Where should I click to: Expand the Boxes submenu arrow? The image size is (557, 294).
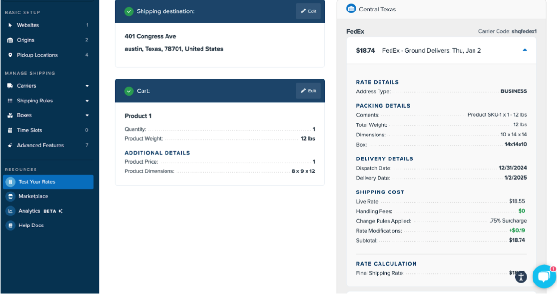point(87,116)
